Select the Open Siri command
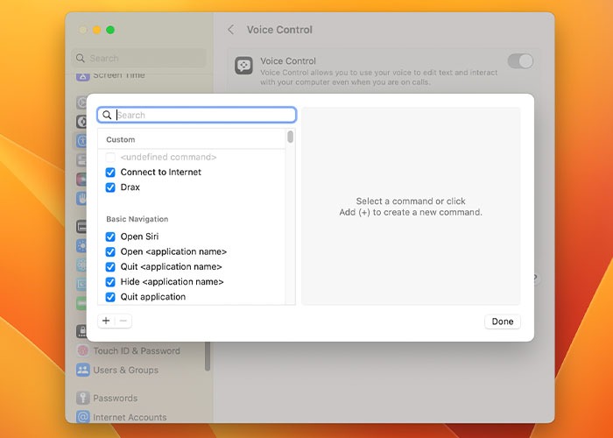 (x=139, y=237)
